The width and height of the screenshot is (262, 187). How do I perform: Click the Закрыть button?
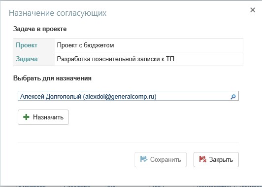click(216, 159)
